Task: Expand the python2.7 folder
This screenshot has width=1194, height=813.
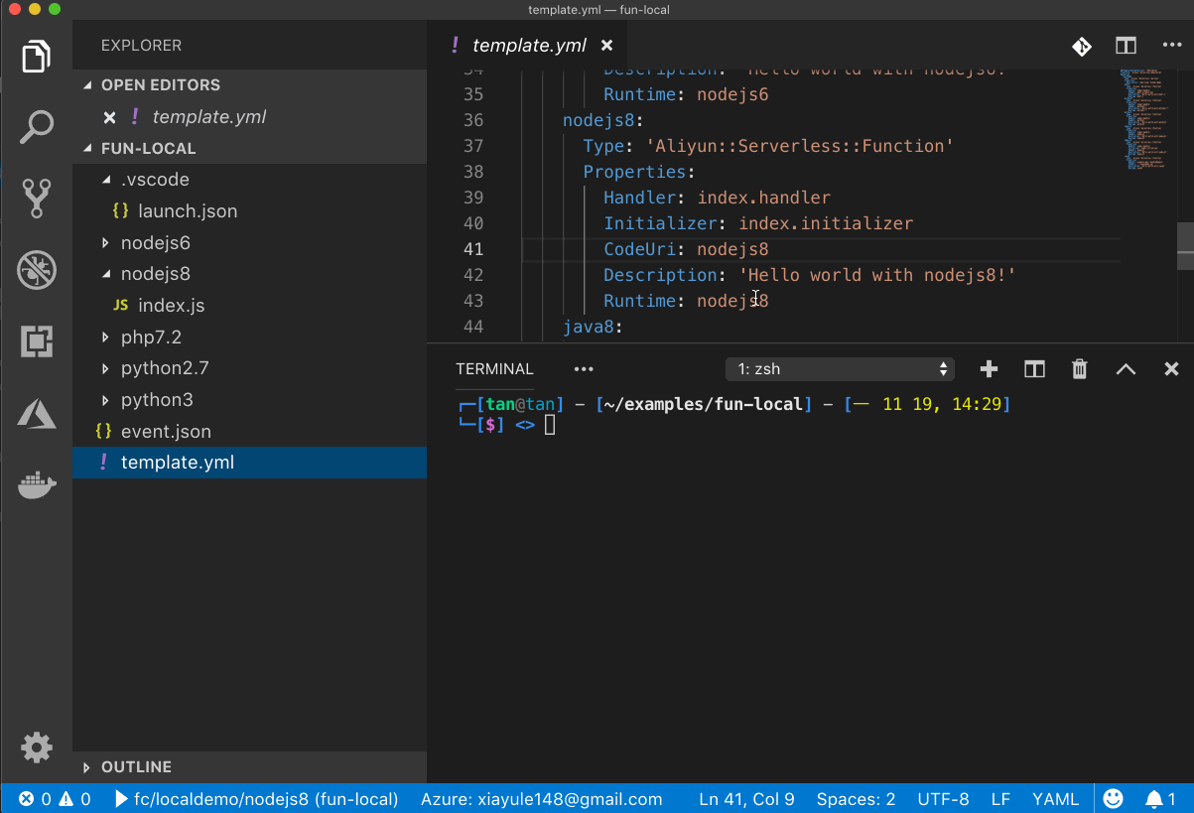Action: pyautogui.click(x=107, y=368)
